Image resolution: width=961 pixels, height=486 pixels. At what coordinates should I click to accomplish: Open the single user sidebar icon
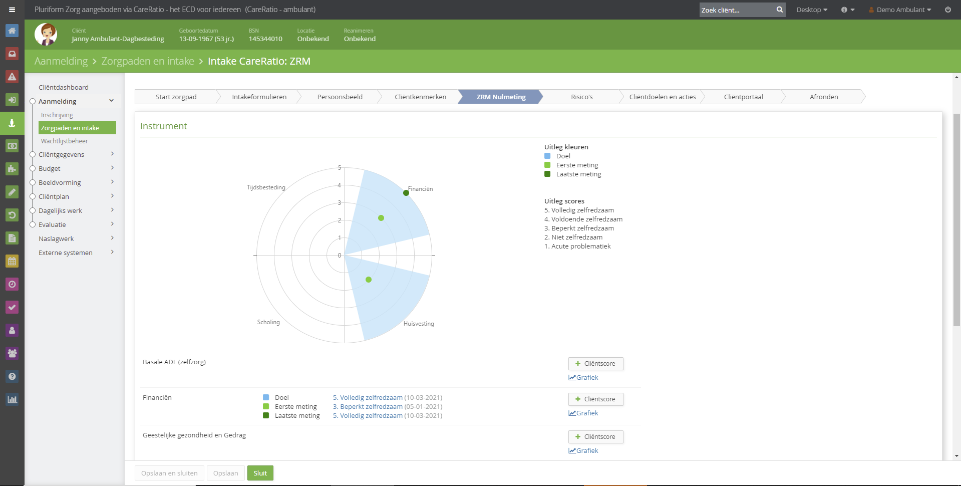(12, 330)
